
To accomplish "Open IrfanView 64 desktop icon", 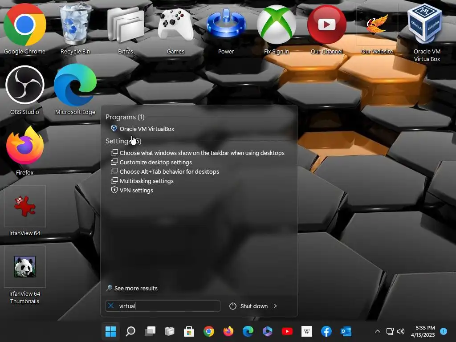I will click(x=25, y=211).
